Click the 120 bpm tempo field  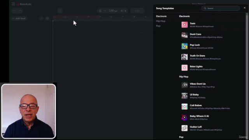113,10
